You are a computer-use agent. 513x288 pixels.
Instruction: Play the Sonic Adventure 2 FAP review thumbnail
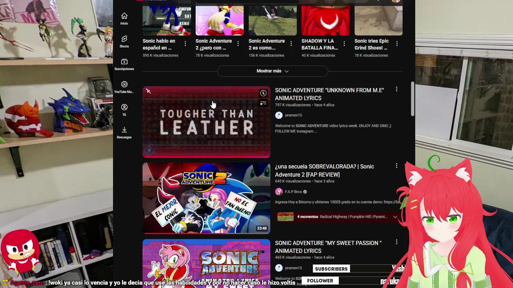206,198
